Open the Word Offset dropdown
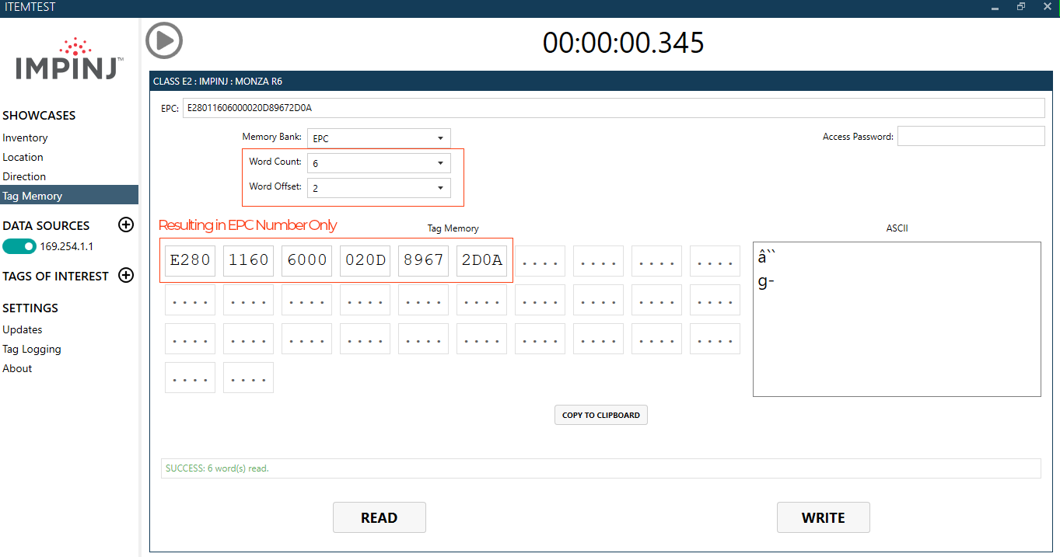The height and width of the screenshot is (557, 1060). point(379,188)
